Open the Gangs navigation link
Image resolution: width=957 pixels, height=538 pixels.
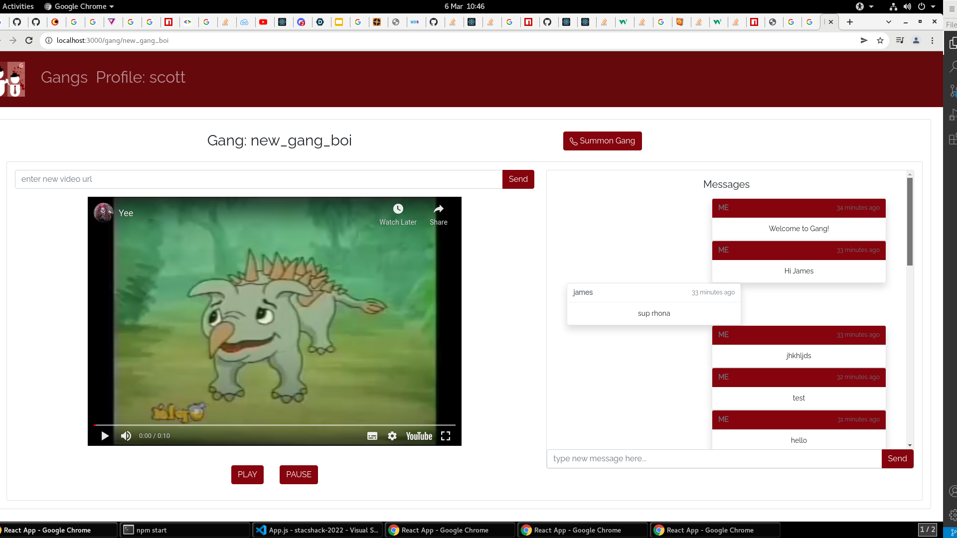click(x=64, y=77)
